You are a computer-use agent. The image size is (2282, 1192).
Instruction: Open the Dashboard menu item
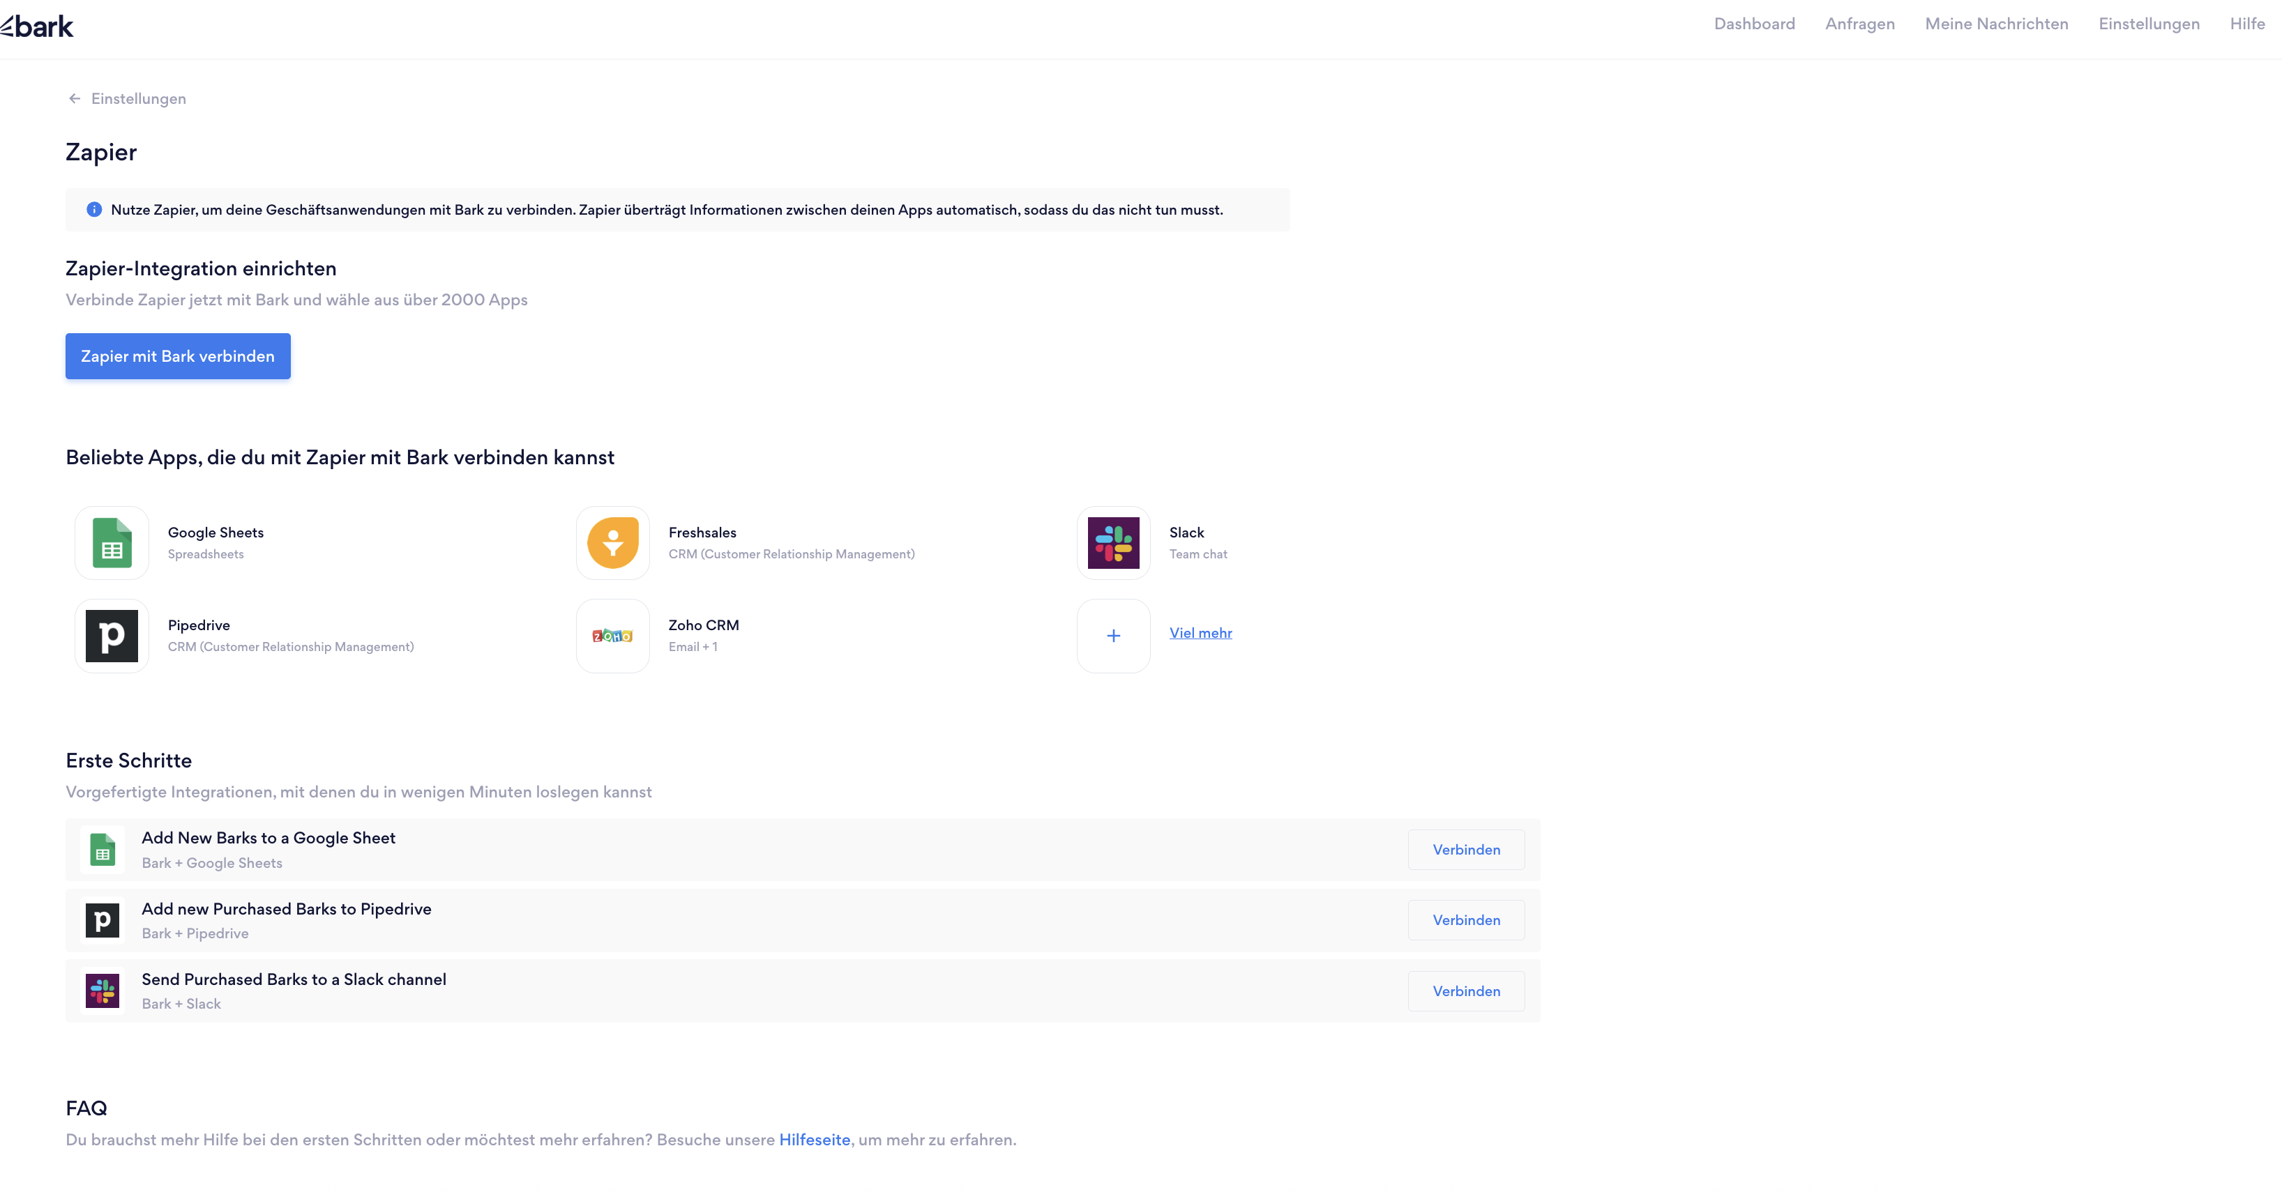pos(1754,24)
